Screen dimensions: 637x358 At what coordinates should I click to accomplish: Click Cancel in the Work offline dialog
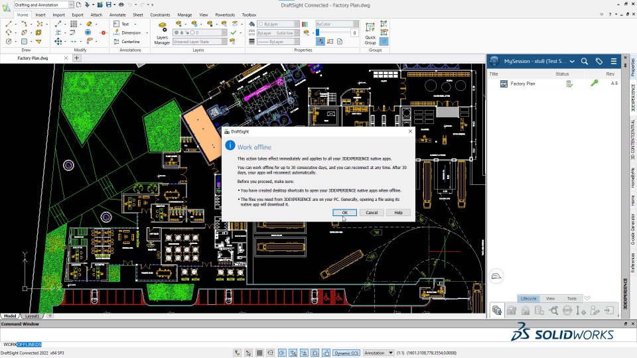(372, 213)
